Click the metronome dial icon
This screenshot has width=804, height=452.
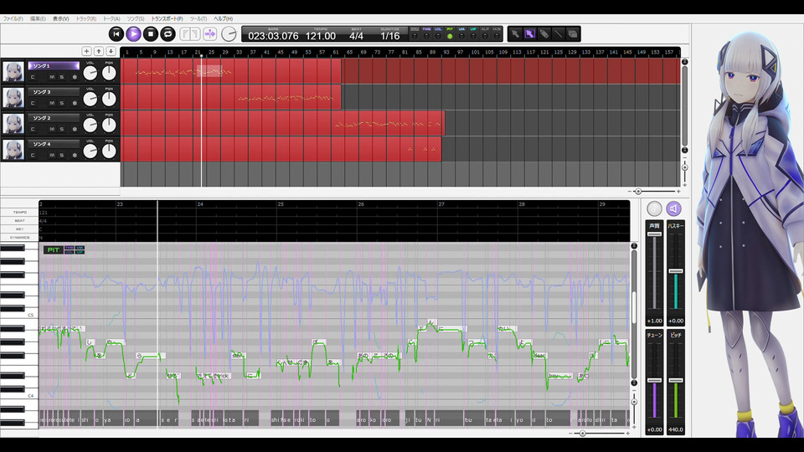[x=229, y=34]
